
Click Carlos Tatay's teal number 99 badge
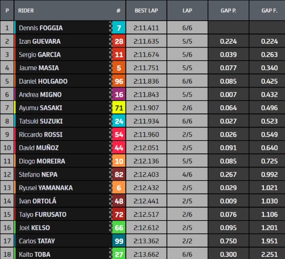(119, 241)
